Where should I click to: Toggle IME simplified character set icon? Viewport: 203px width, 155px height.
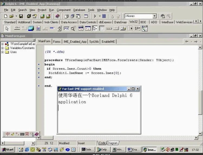tap(27, 134)
